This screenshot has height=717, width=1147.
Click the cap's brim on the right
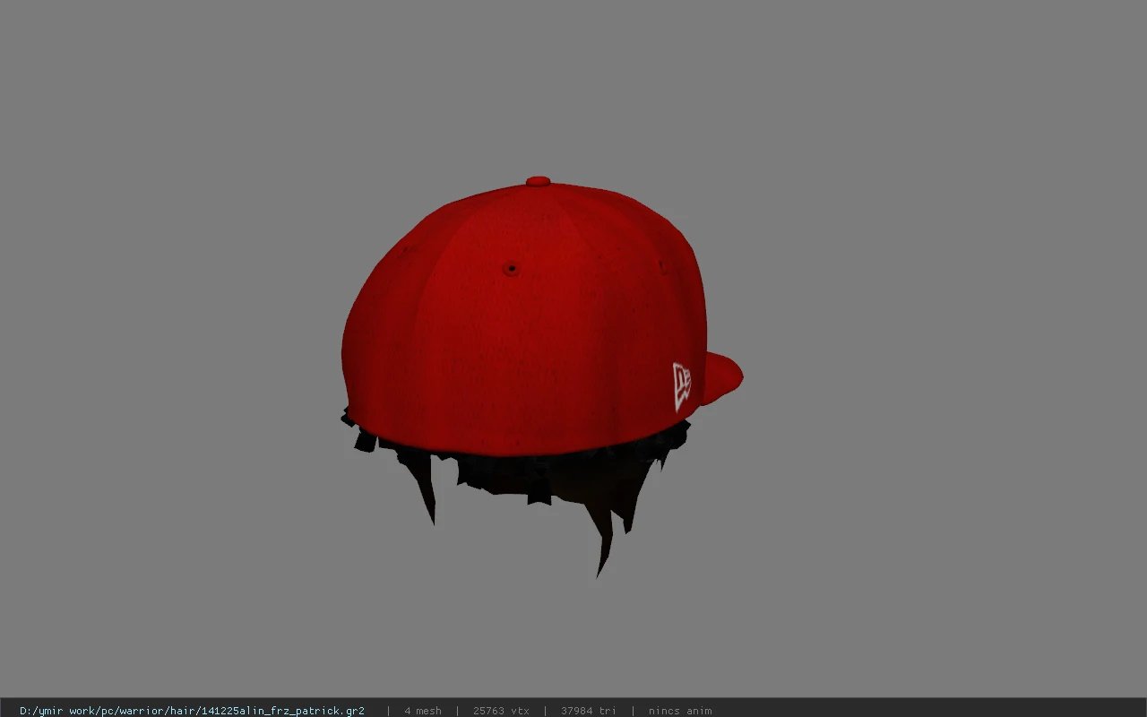pos(722,376)
